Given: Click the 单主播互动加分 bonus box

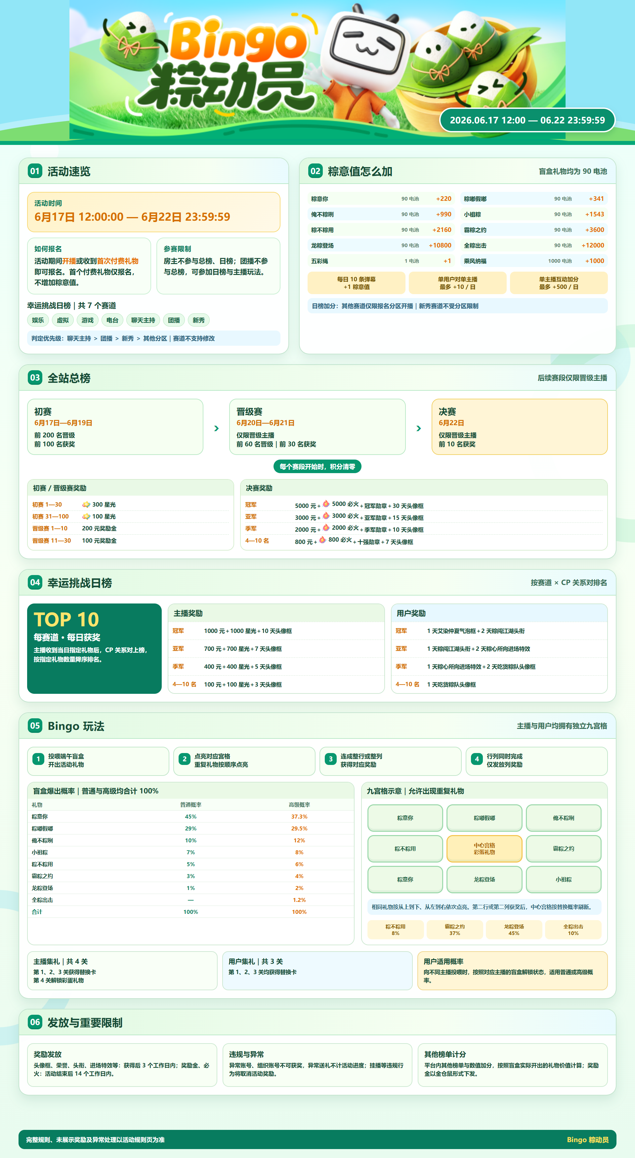Looking at the screenshot, I should pos(559,283).
